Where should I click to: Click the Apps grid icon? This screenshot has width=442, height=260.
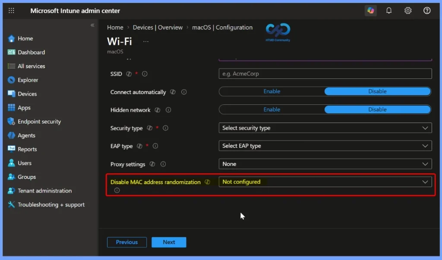coord(11,108)
